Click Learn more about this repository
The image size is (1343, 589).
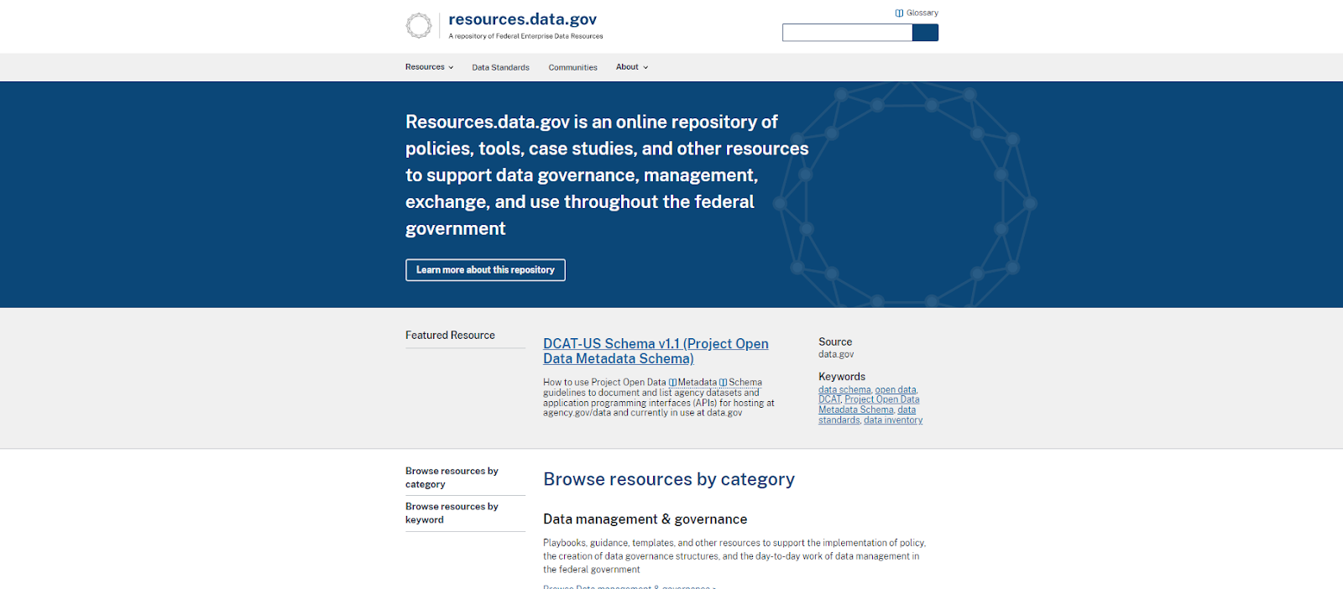(x=485, y=270)
